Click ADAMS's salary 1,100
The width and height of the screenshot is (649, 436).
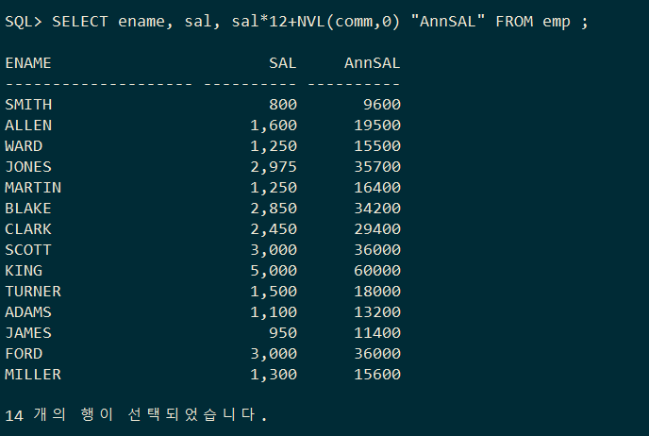click(274, 311)
